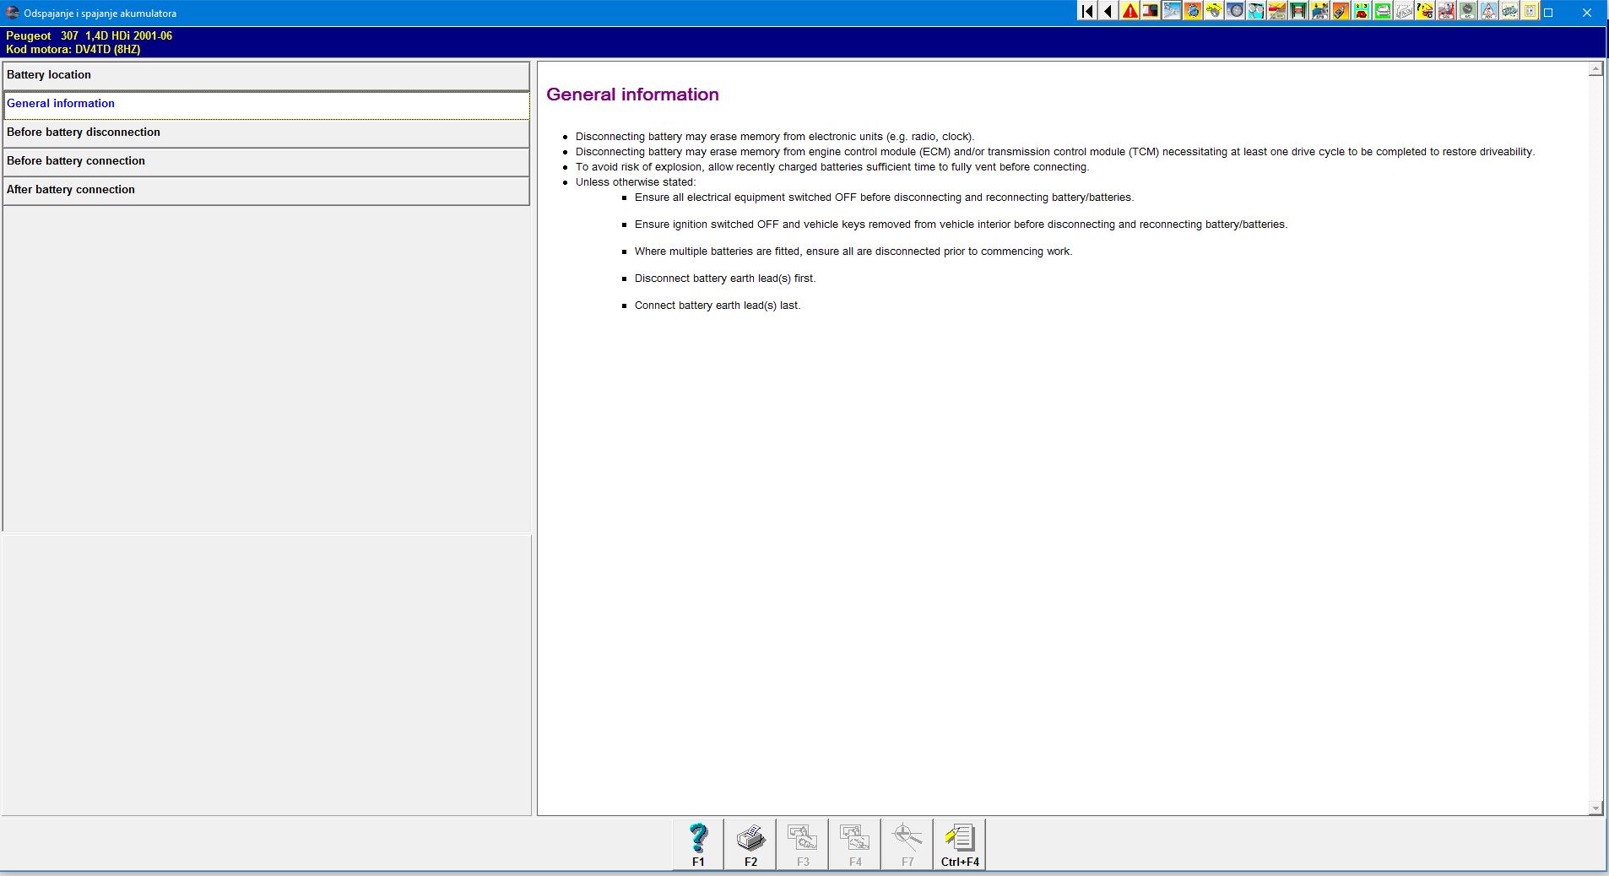This screenshot has width=1609, height=876.
Task: Click the purple General information heading
Action: [x=632, y=95]
